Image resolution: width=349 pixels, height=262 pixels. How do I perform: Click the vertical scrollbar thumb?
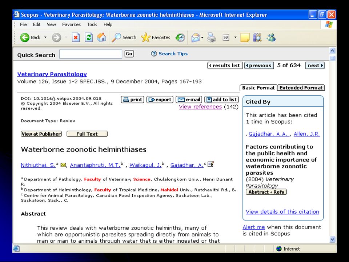[x=332, y=58]
